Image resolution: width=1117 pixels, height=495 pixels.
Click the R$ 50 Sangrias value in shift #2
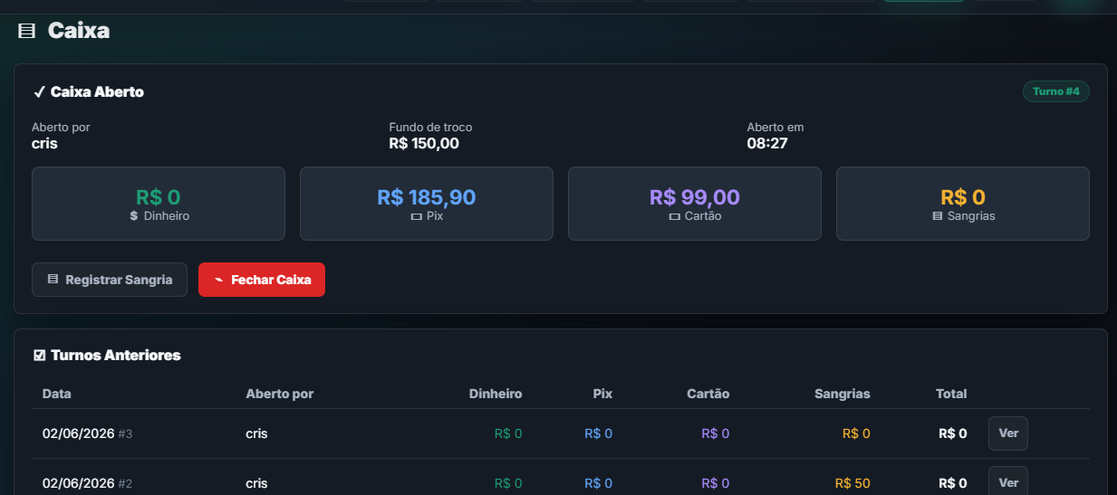[852, 483]
